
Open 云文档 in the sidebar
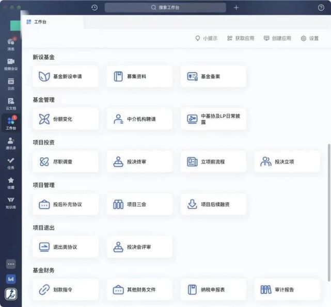coord(11,104)
